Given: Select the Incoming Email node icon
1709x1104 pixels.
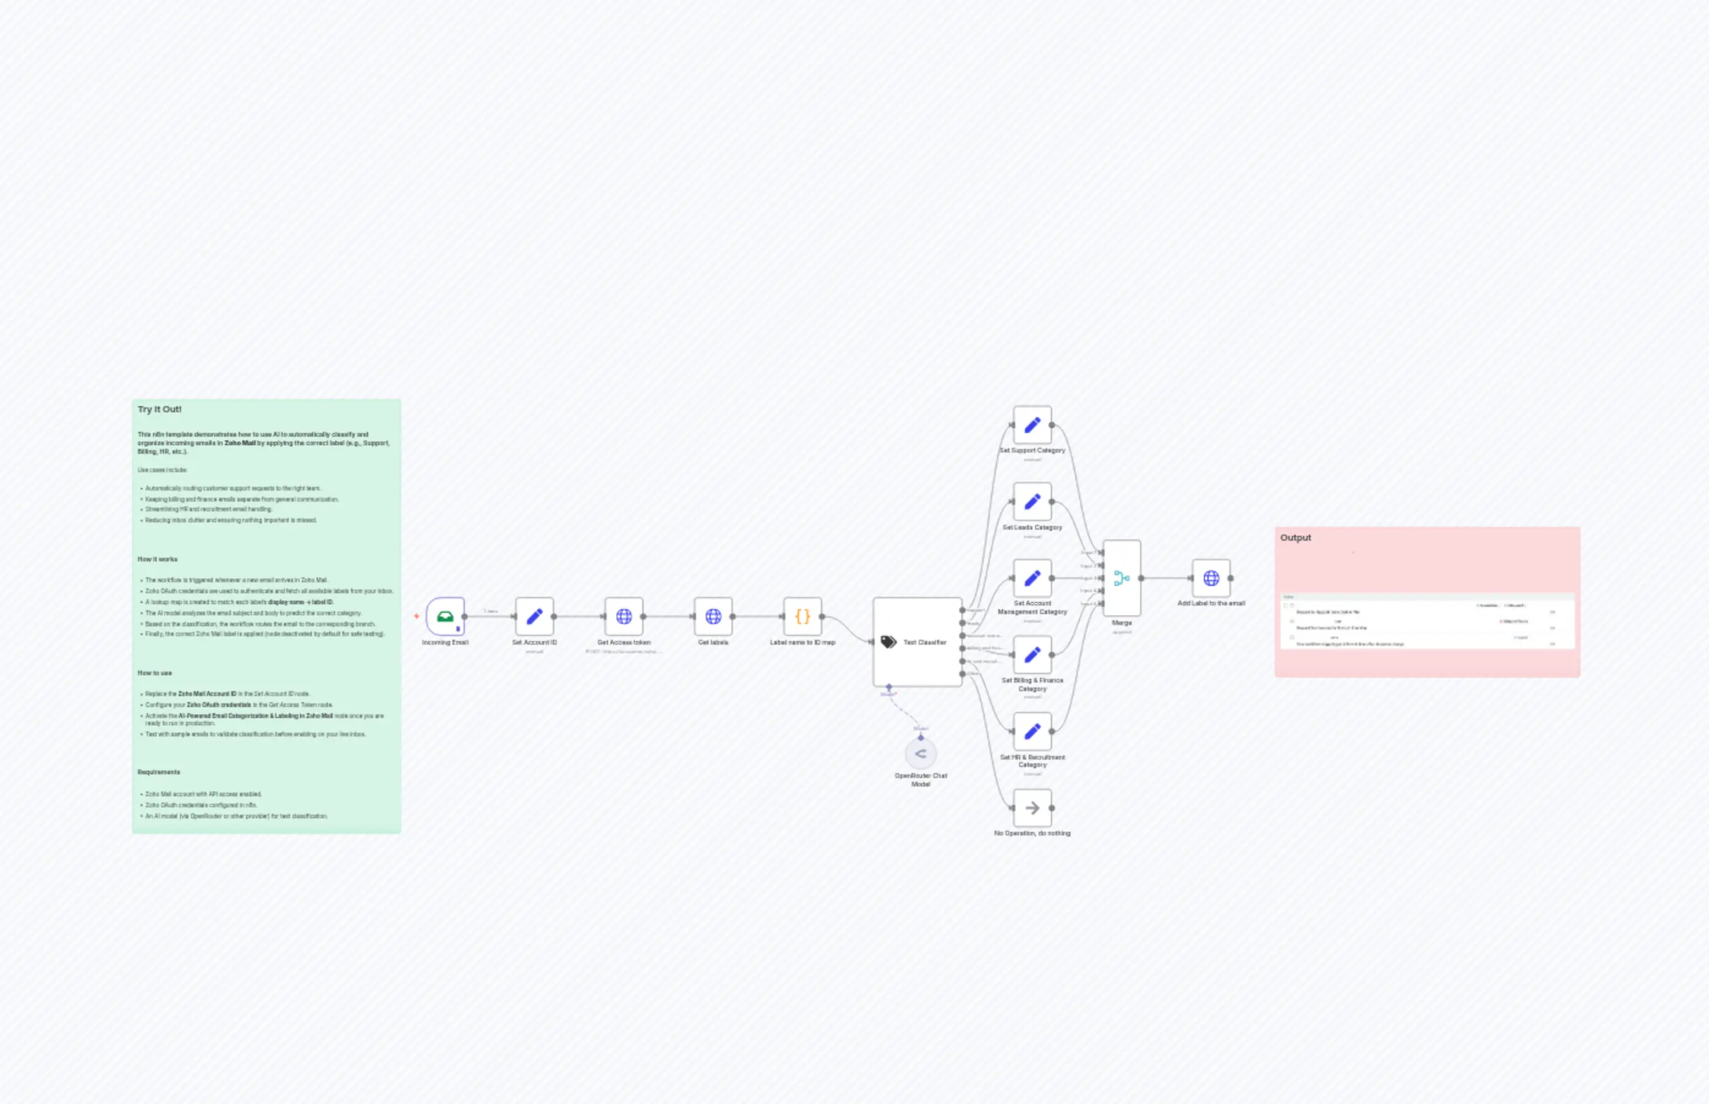Looking at the screenshot, I should click(445, 615).
